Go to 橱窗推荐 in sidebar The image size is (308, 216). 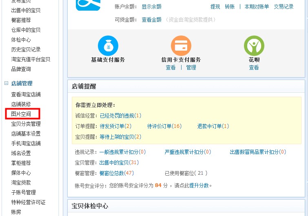(21, 20)
